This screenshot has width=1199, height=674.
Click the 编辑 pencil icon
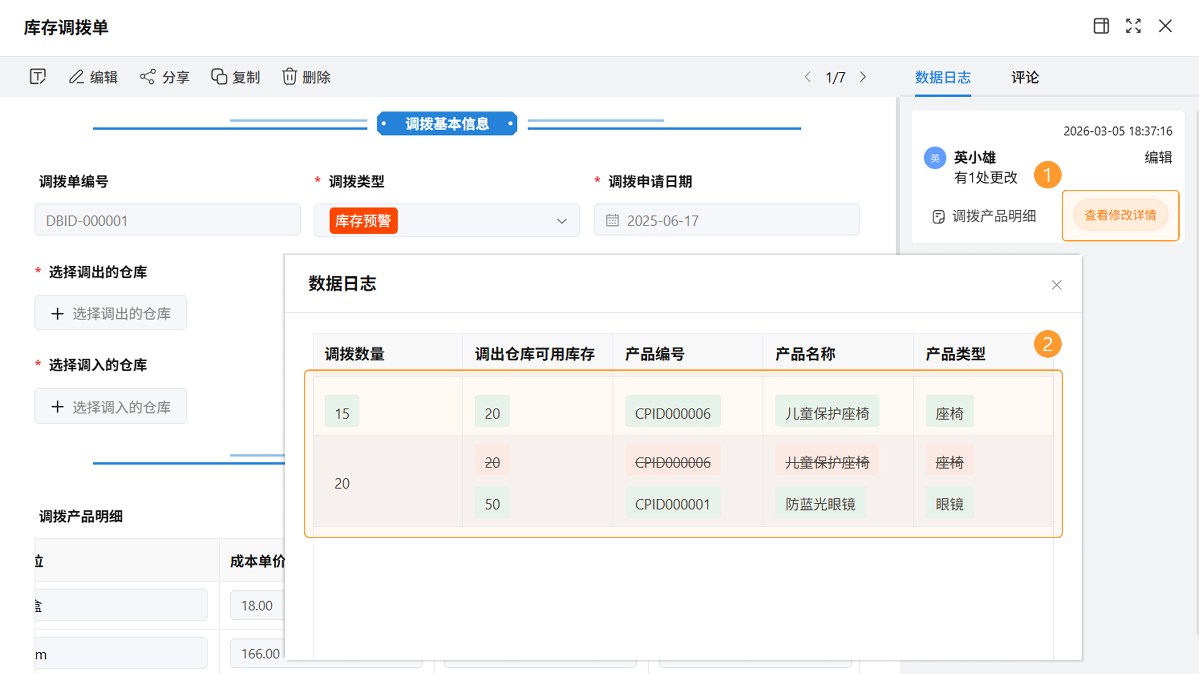(x=76, y=77)
